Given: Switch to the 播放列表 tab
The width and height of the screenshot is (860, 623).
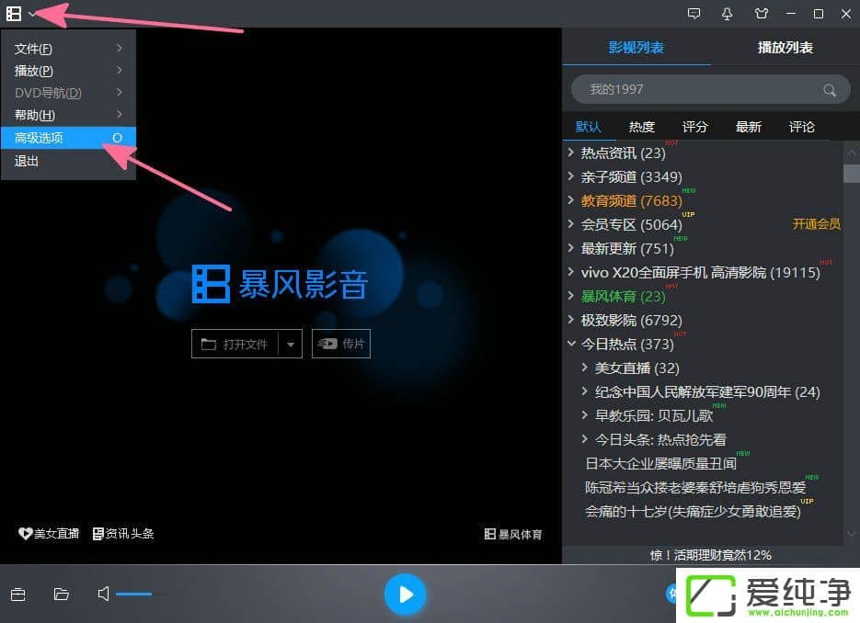Looking at the screenshot, I should pos(785,47).
